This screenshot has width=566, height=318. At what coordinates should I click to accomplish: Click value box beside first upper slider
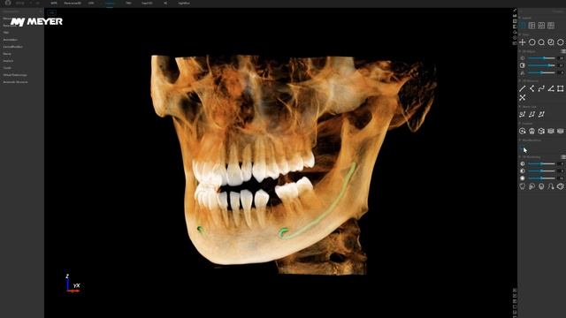click(x=561, y=58)
